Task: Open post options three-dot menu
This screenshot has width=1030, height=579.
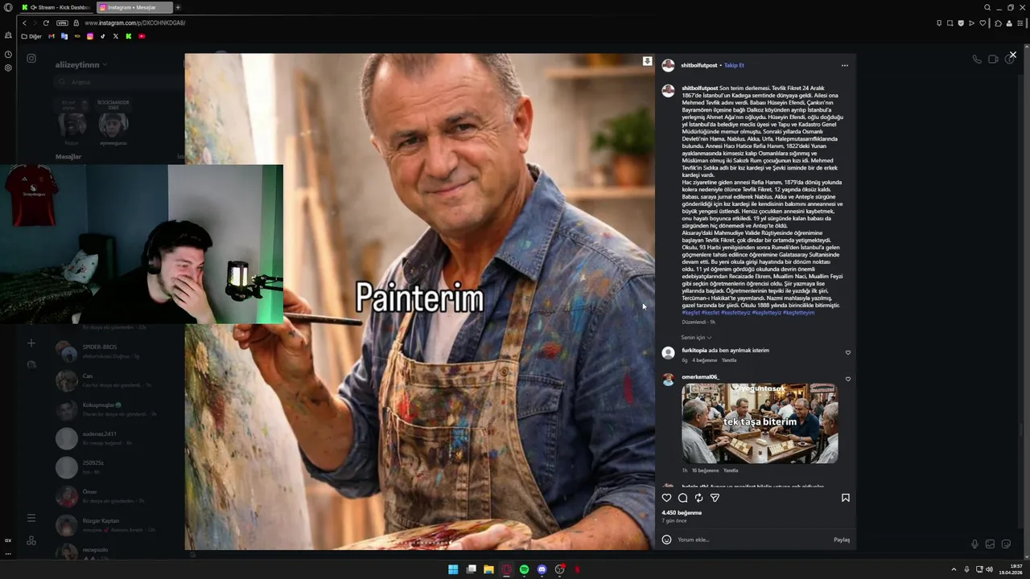Action: [844, 65]
